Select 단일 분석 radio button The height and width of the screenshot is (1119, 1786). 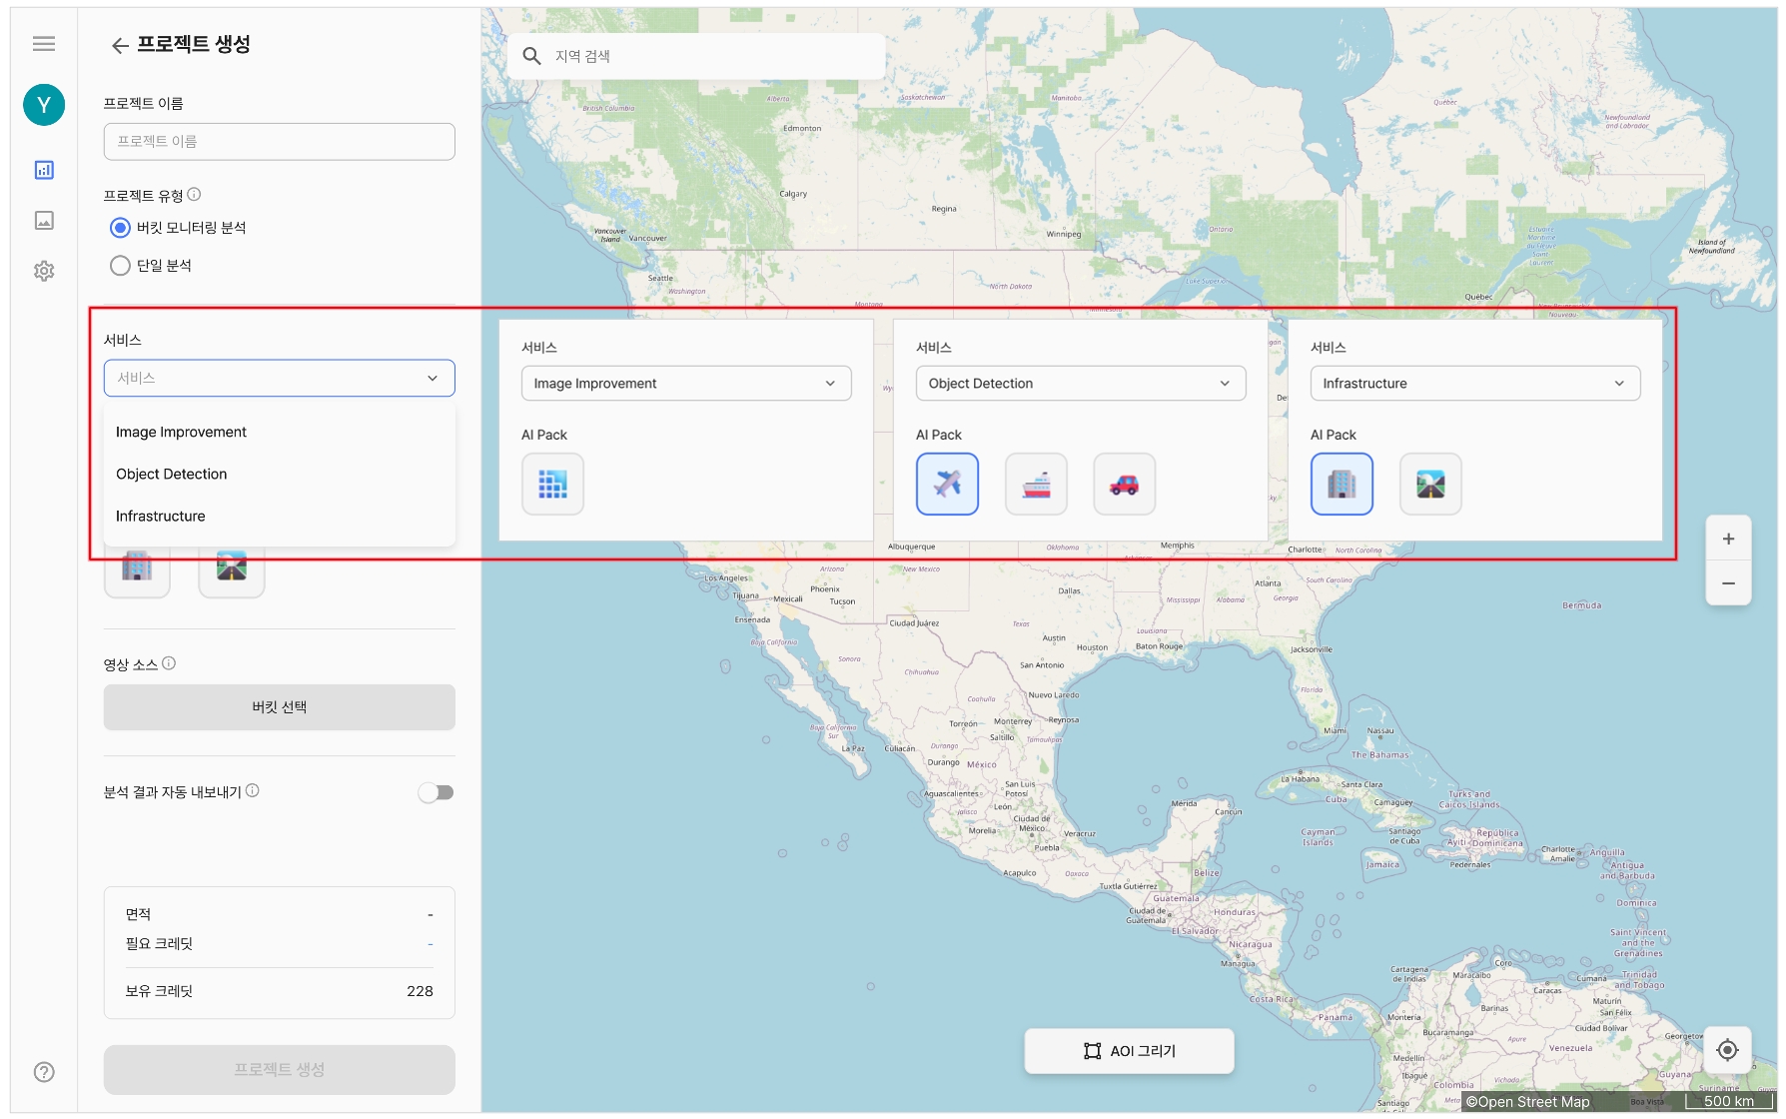tap(120, 266)
